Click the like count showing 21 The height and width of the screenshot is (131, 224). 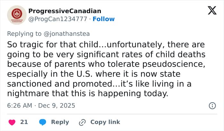[x=24, y=122]
